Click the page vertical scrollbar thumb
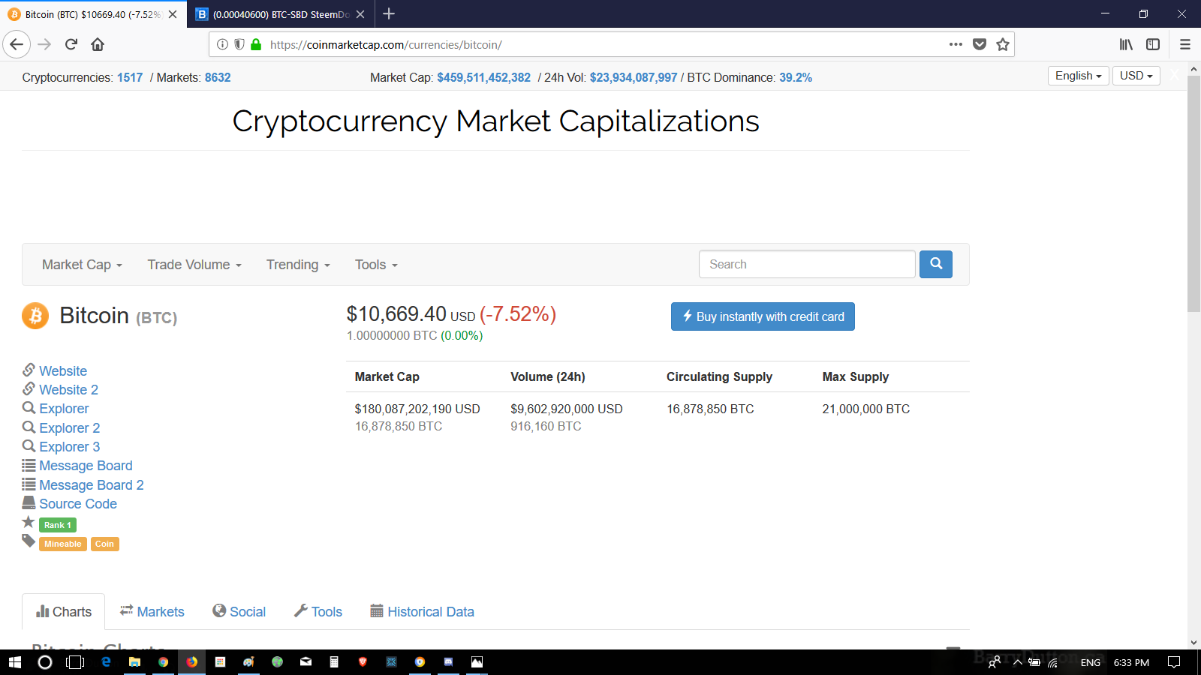 pyautogui.click(x=1193, y=193)
